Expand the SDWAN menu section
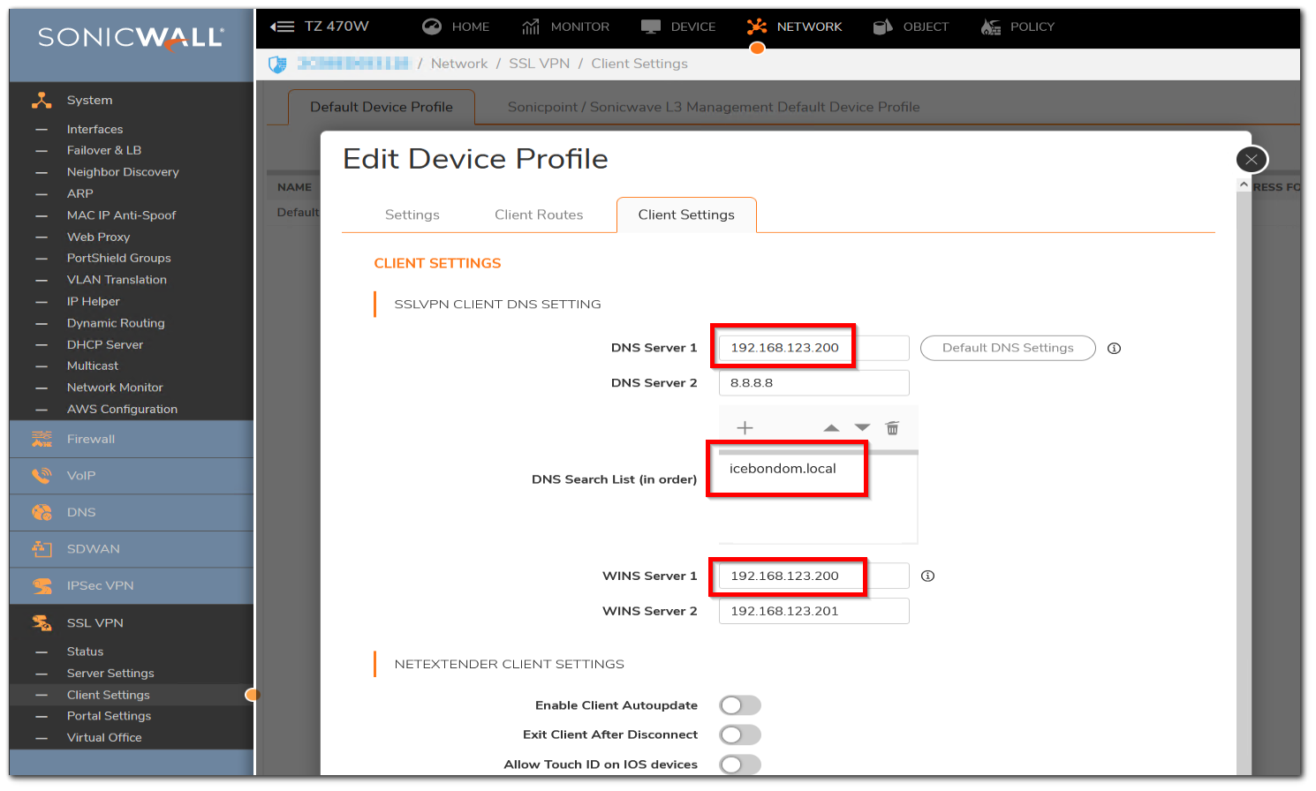Screen dimensions: 1316x791 132,549
